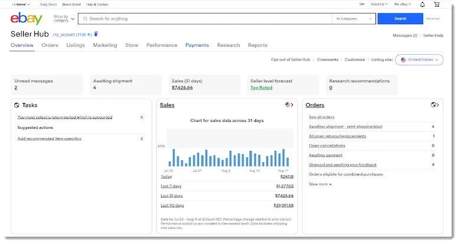The image size is (458, 243).
Task: Click the See all orders link
Action: pos(322,117)
